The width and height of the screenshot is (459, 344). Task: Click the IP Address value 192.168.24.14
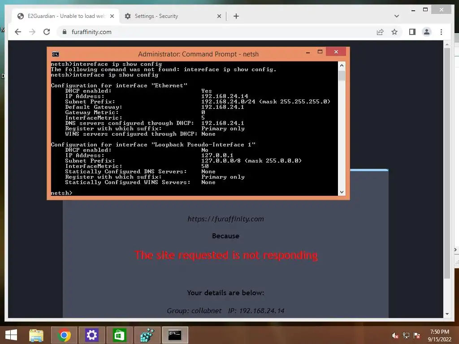225,96
